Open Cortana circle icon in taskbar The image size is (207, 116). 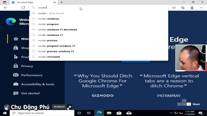pos(79,113)
